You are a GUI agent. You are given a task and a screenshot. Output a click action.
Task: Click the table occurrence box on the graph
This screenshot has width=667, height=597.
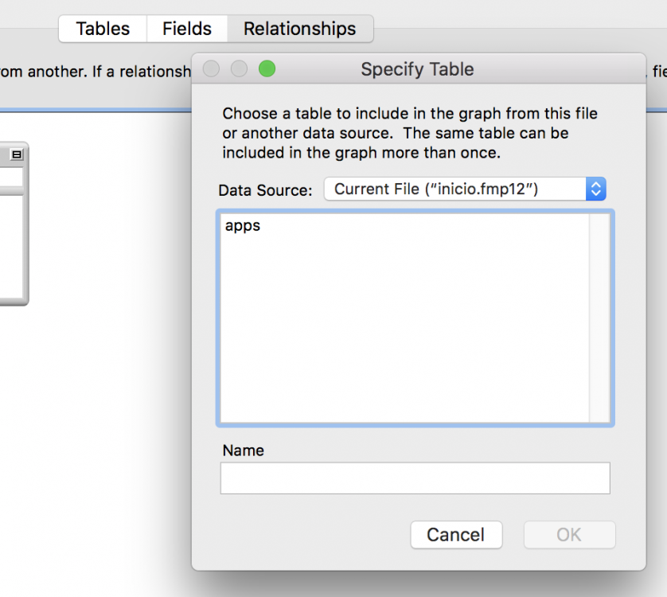click(x=12, y=239)
